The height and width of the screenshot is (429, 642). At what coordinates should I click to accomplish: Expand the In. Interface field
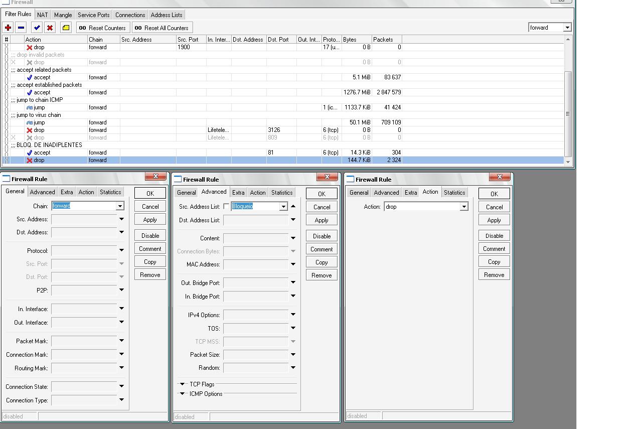point(121,309)
